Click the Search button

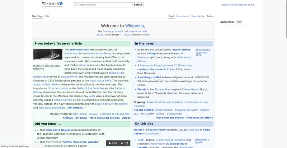(138, 5)
